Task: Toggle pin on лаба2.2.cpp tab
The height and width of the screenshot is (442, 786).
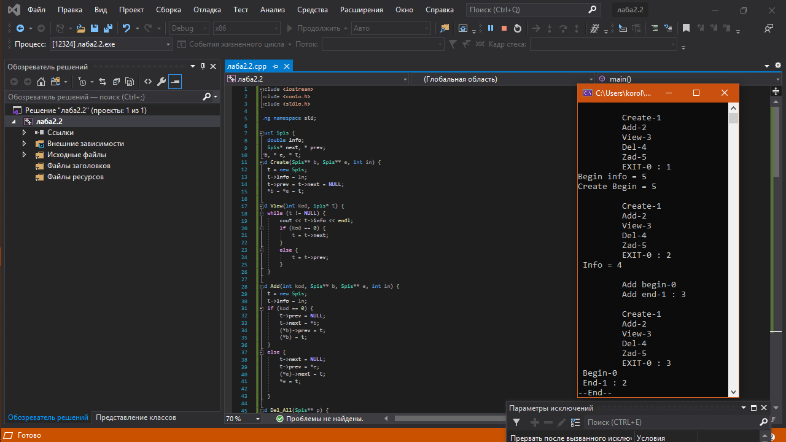Action: 276,66
